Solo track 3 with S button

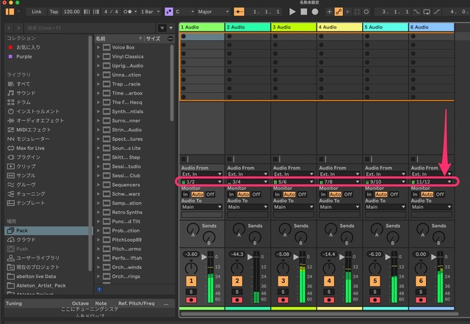(283, 292)
